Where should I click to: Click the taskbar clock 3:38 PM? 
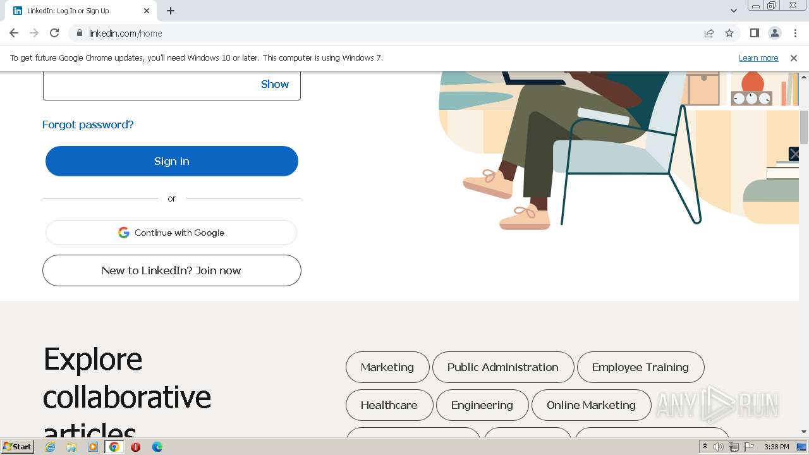[x=776, y=447]
